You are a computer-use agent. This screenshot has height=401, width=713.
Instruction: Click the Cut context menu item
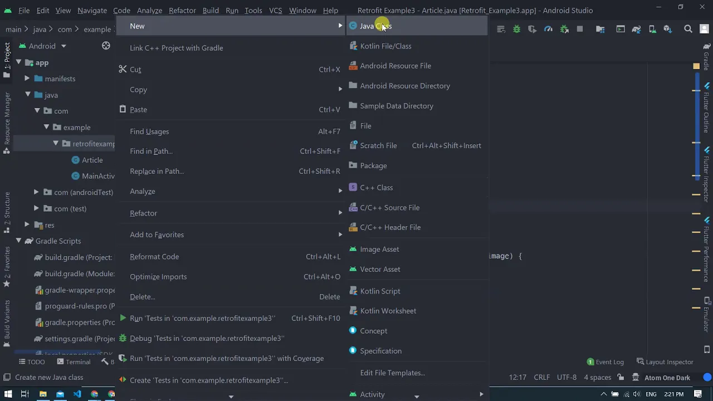click(x=231, y=70)
